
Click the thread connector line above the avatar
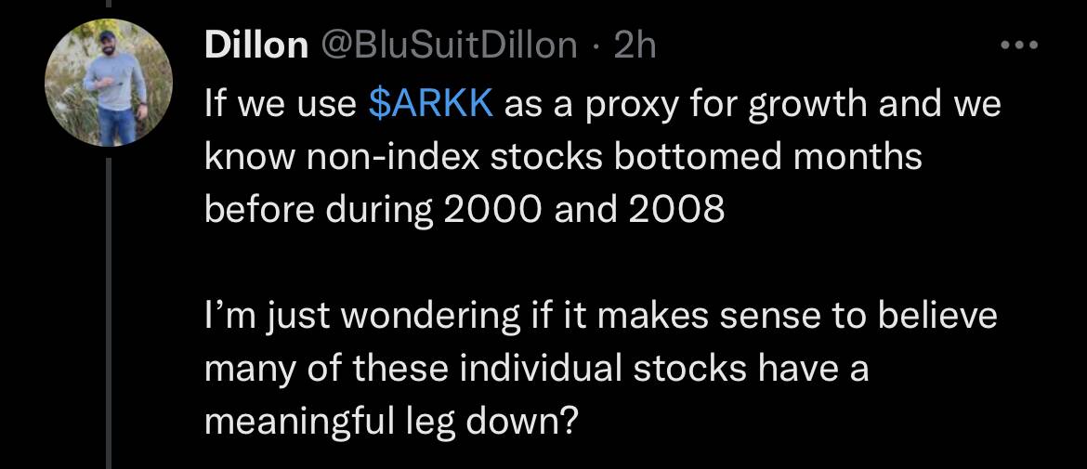tap(108, 4)
